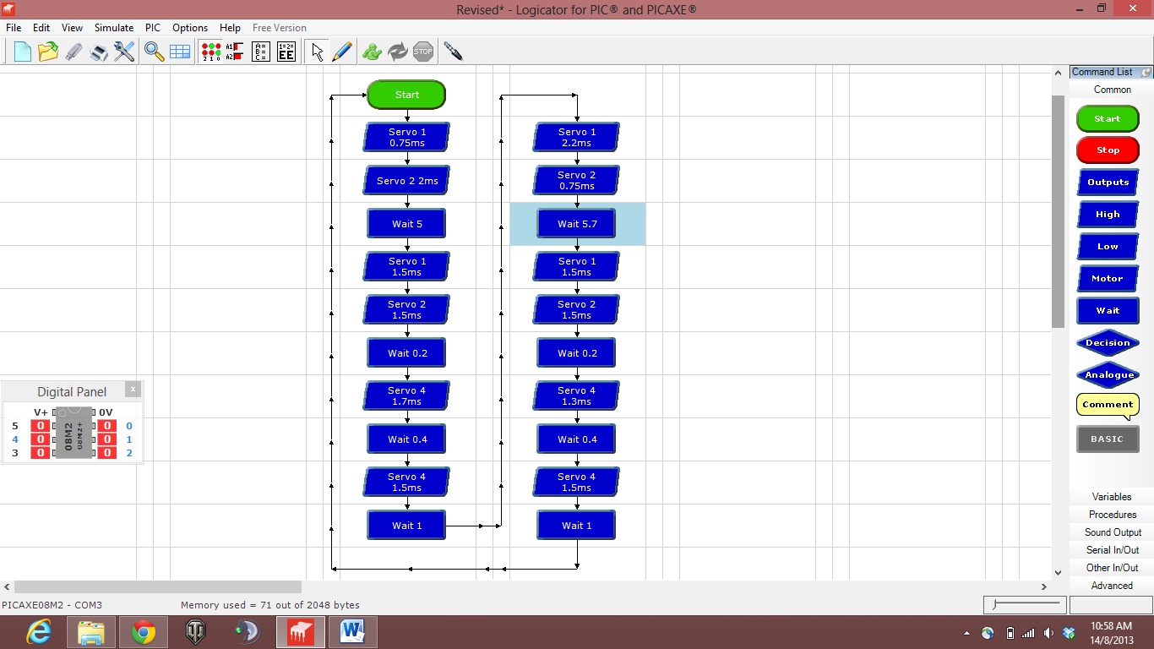Pick the Outputs command block
Viewport: 1154px width, 649px height.
click(x=1108, y=183)
